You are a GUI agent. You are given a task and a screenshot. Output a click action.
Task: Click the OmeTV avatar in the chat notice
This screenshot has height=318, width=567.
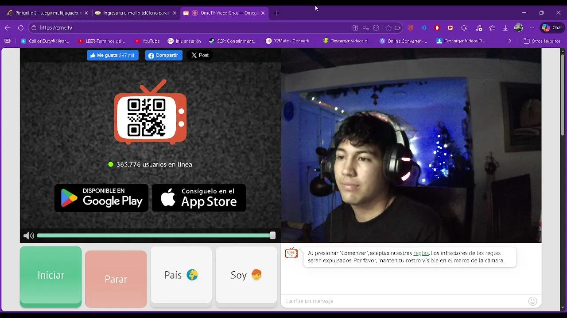point(291,253)
